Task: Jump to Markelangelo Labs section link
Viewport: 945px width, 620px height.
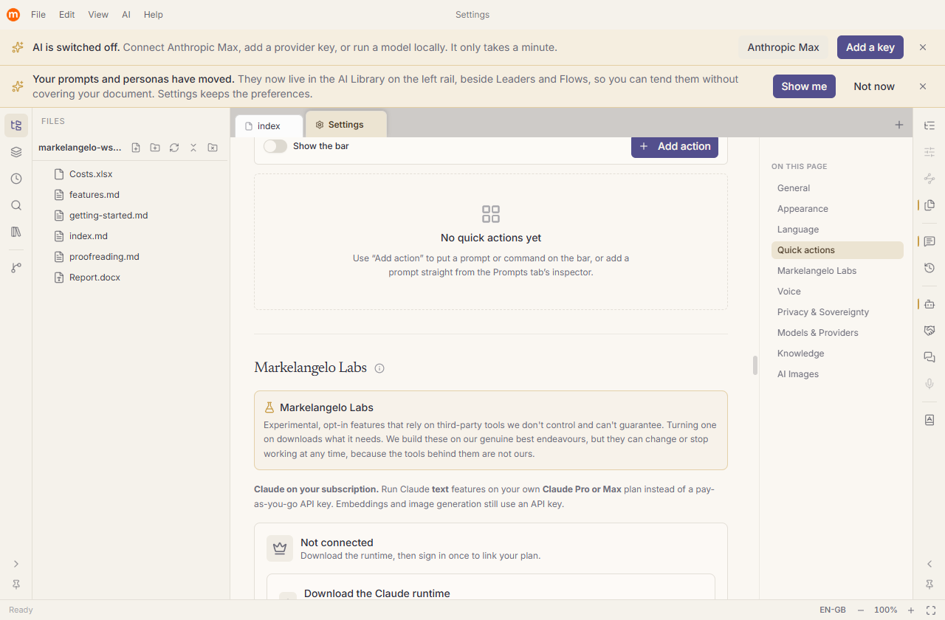Action: (837, 271)
